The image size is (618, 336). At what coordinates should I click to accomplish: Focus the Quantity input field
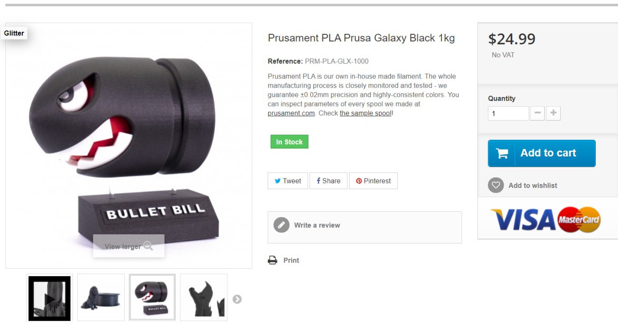coord(508,113)
